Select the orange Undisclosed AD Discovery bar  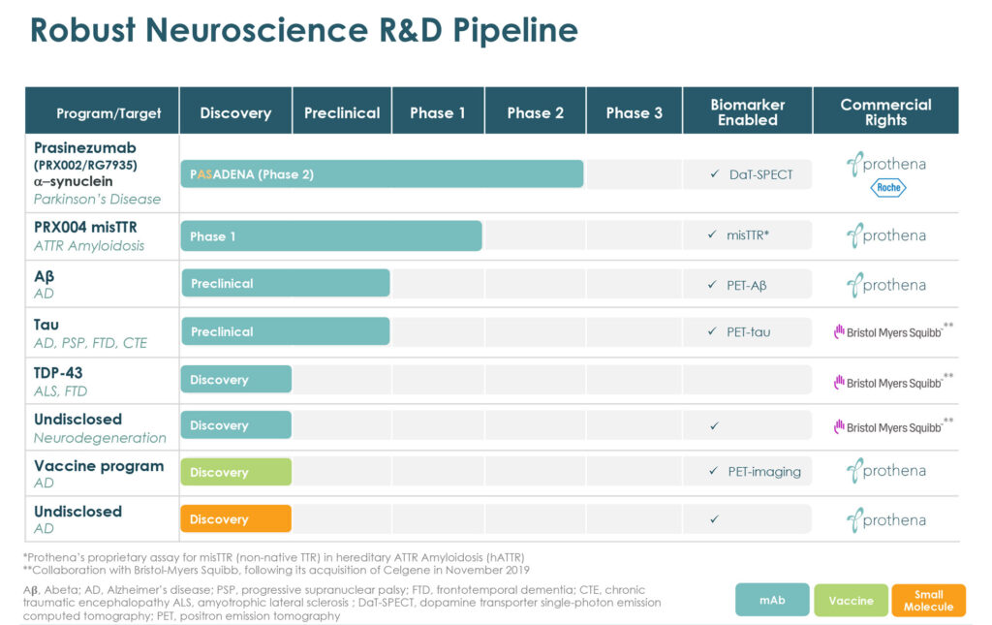[236, 518]
